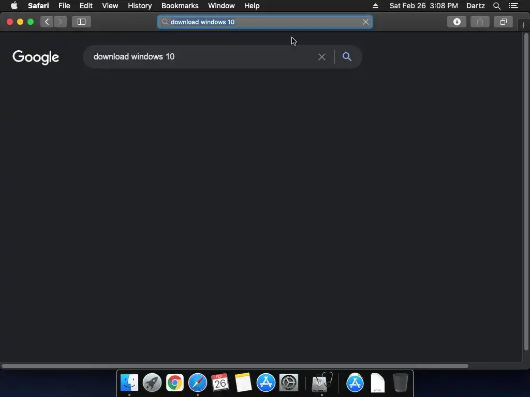
Task: Open Notes from the Dock
Action: click(x=243, y=383)
